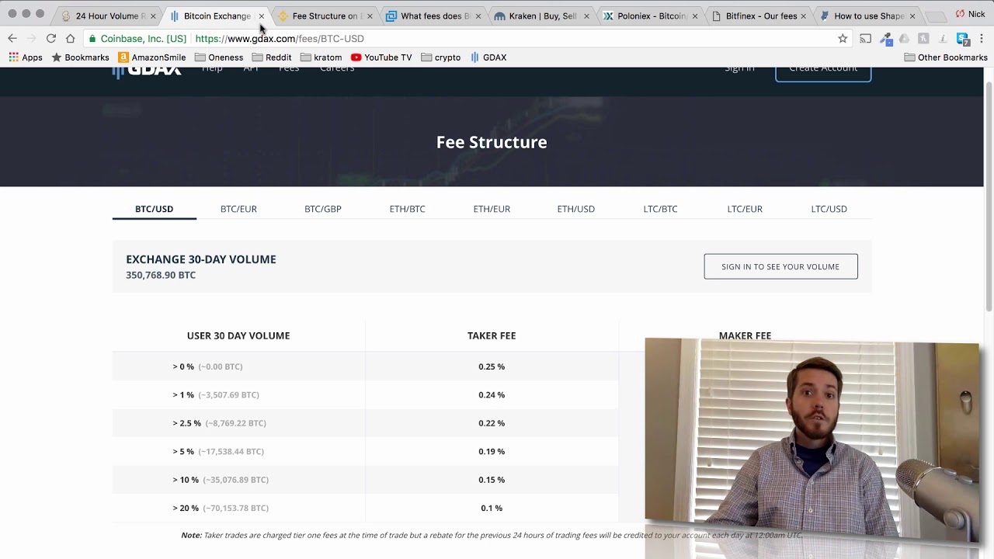Open the Nick profile sync button
Screen dimensions: 994x559
971,14
